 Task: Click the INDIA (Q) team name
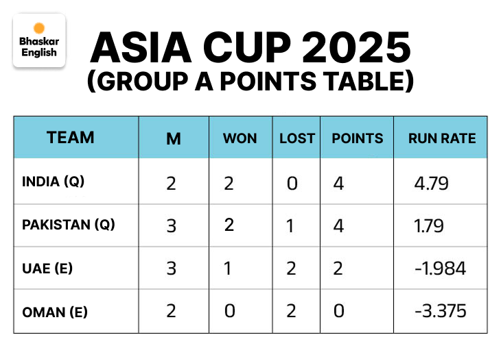click(x=54, y=182)
